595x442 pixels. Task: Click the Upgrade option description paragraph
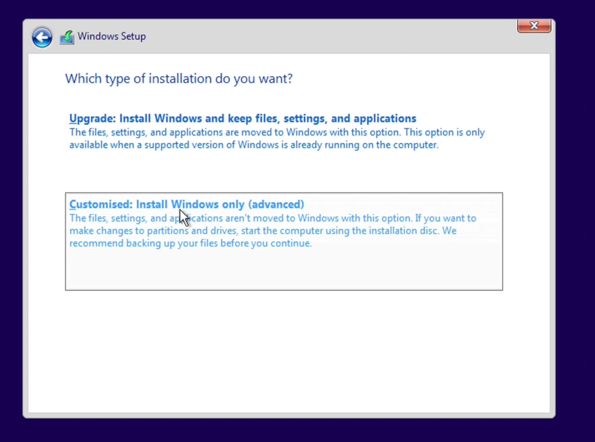point(277,139)
